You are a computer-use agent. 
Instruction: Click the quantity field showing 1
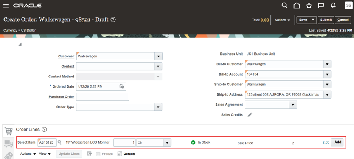coord(125,142)
